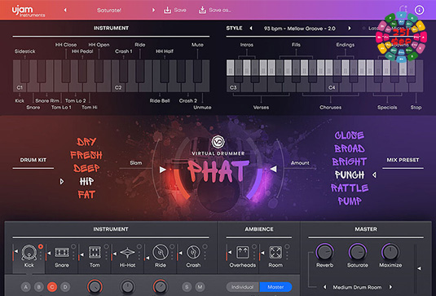
Task: Select previous style arrow
Action: click(x=251, y=28)
